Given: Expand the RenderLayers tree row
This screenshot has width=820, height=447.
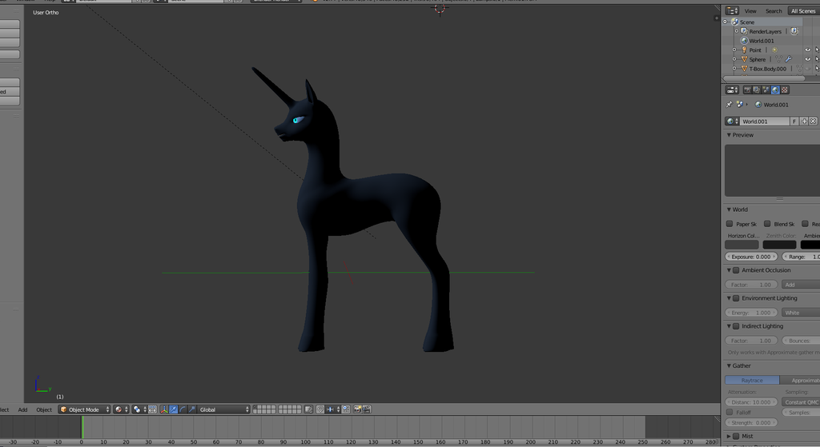Looking at the screenshot, I should pos(737,31).
